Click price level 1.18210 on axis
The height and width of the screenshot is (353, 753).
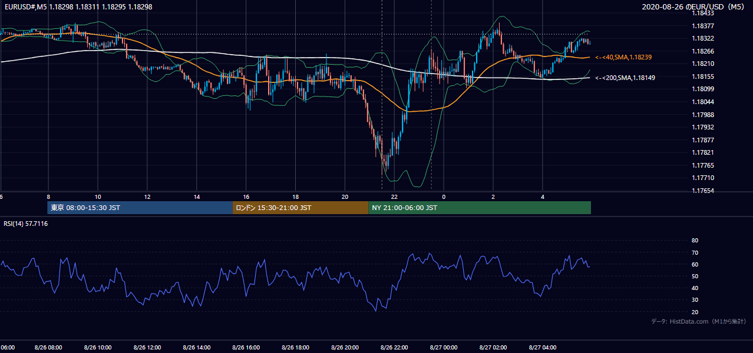coord(703,64)
